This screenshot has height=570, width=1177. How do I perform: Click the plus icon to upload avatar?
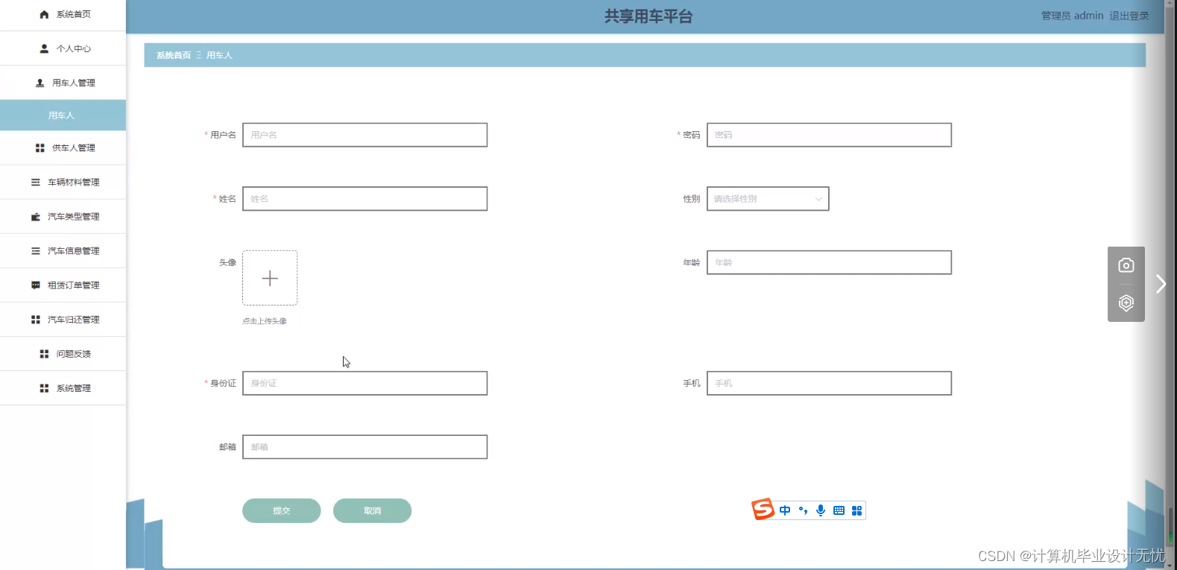(270, 278)
